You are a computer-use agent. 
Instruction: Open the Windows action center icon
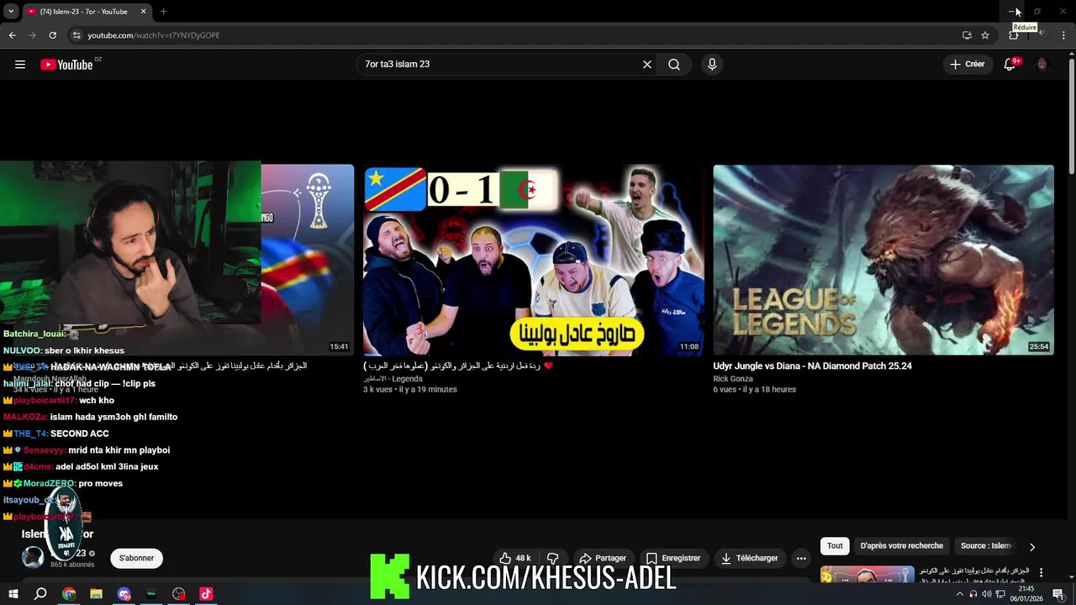[x=1058, y=594]
